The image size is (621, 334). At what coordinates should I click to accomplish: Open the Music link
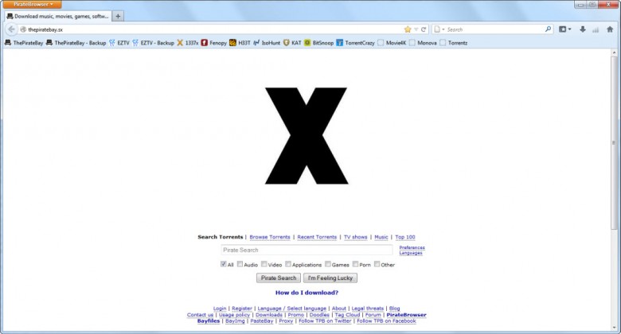pos(381,237)
